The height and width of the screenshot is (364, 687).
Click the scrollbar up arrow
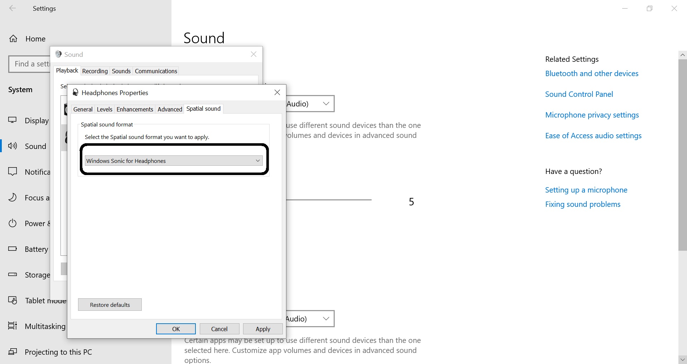point(682,55)
